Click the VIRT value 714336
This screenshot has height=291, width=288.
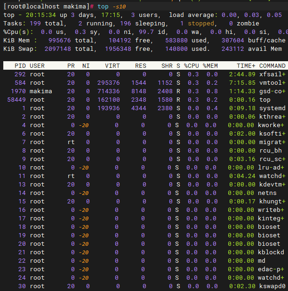(109, 91)
